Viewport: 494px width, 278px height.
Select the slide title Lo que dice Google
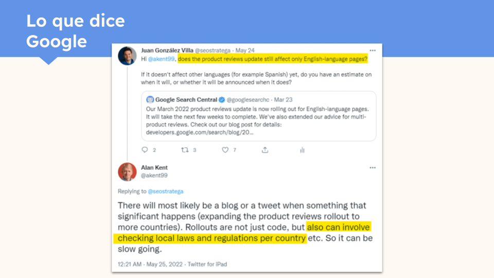(x=76, y=31)
